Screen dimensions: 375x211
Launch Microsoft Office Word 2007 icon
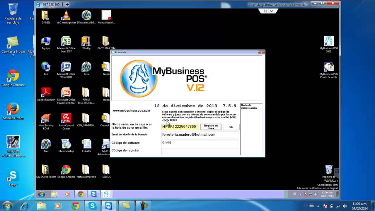66,70
